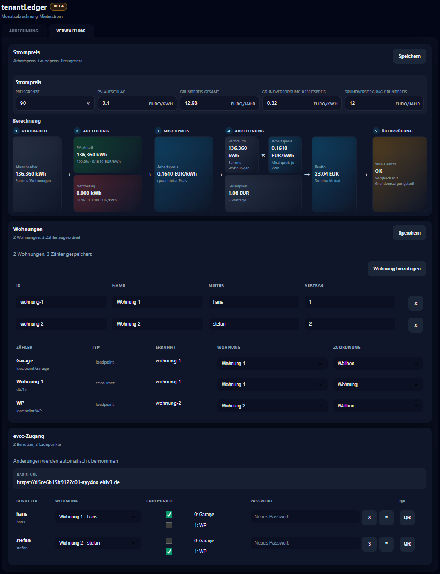Edit name field Wohnung 2
Screen dimensions: 440x574
click(x=157, y=324)
